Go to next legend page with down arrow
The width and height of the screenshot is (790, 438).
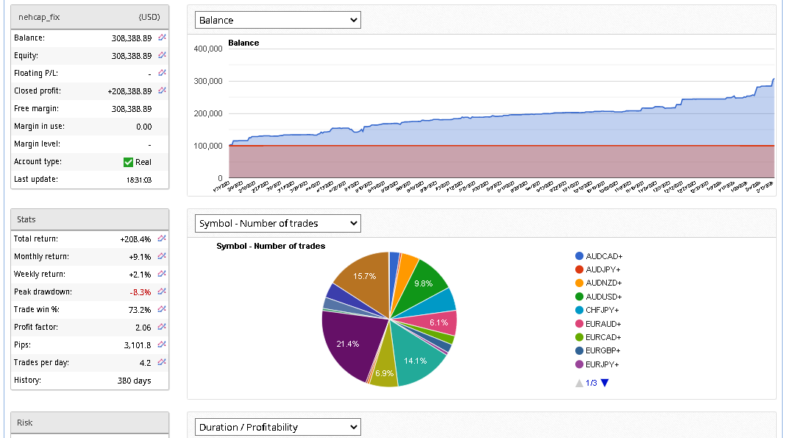click(605, 383)
